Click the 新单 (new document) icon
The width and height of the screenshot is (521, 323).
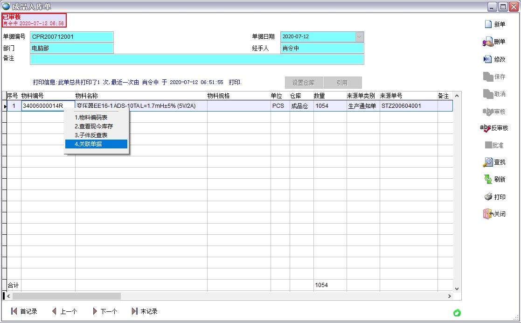488,24
